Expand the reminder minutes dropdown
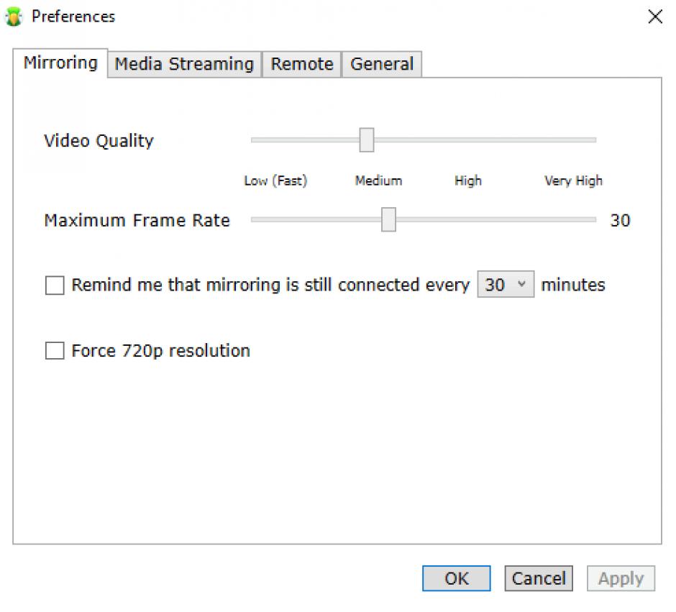Screen dimensions: 676x612 pos(506,285)
